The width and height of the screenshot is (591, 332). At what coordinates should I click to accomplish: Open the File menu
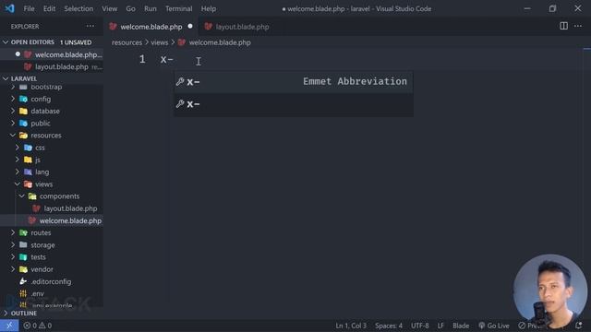pos(29,8)
